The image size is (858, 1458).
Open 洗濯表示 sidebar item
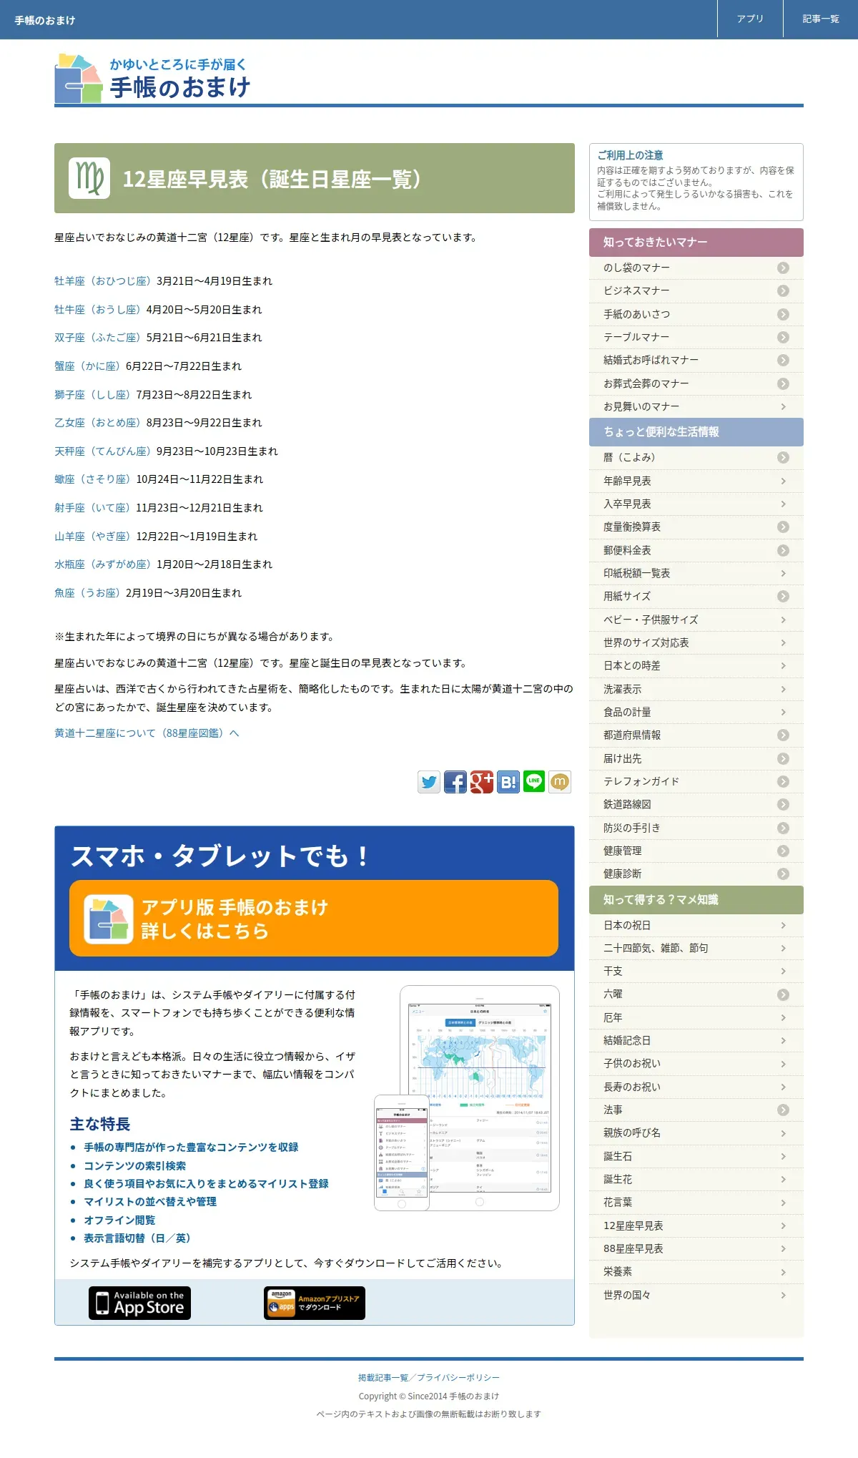click(x=696, y=689)
